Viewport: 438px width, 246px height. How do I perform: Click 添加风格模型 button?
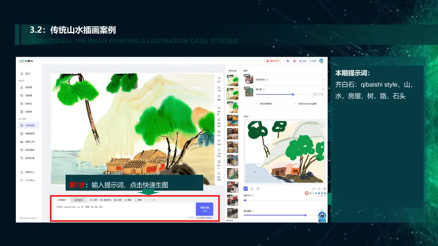click(x=264, y=104)
